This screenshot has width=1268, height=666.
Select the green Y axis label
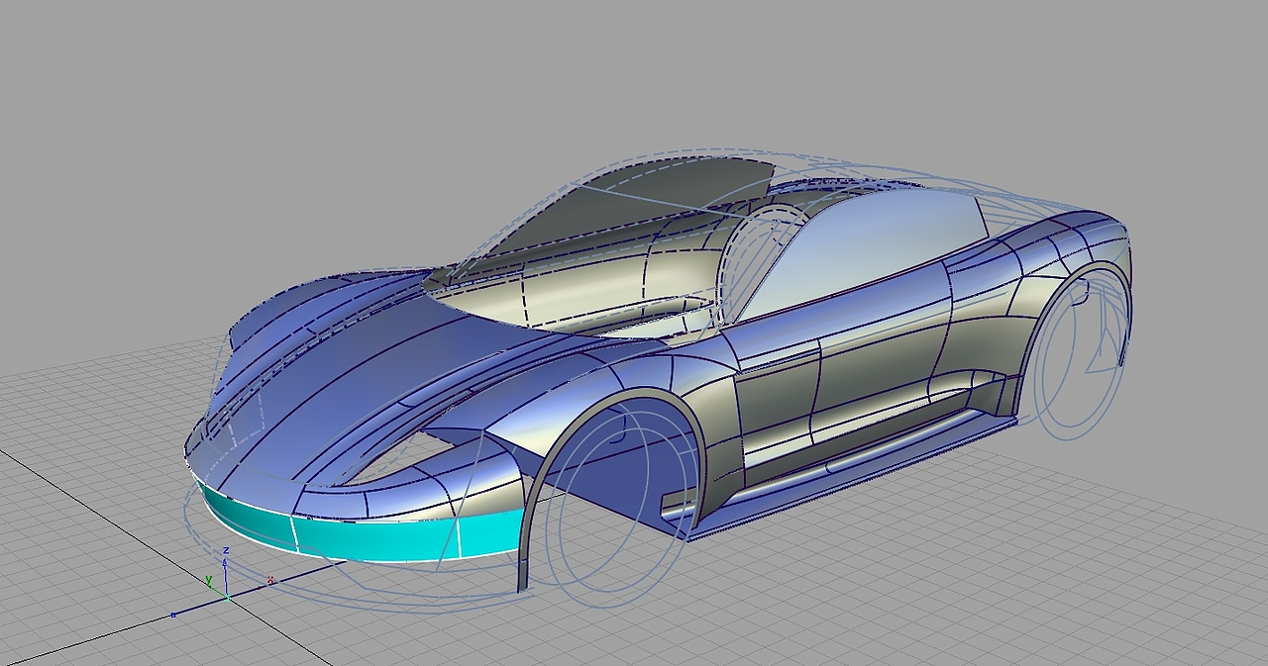[209, 579]
